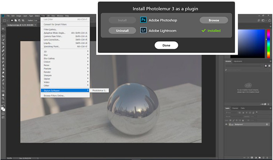Create a new group folder icon
Image resolution: width=273 pixels, height=160 pixels.
click(x=260, y=158)
